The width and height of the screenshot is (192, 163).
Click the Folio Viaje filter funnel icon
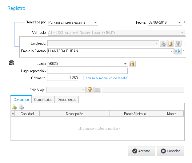(x=90, y=90)
